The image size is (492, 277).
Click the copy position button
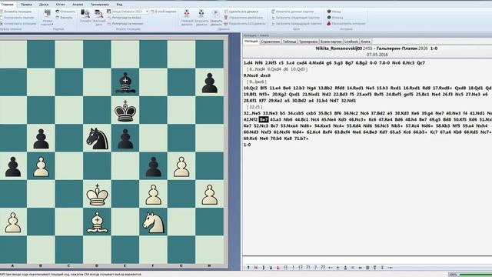point(18,24)
